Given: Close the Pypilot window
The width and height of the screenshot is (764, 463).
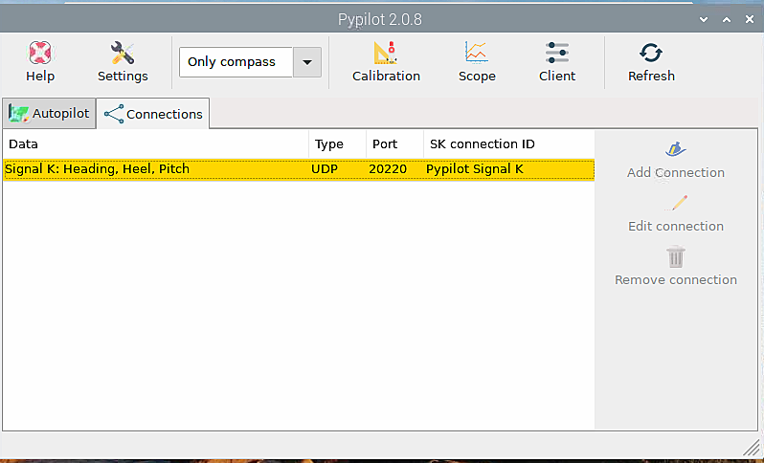Looking at the screenshot, I should coord(749,19).
